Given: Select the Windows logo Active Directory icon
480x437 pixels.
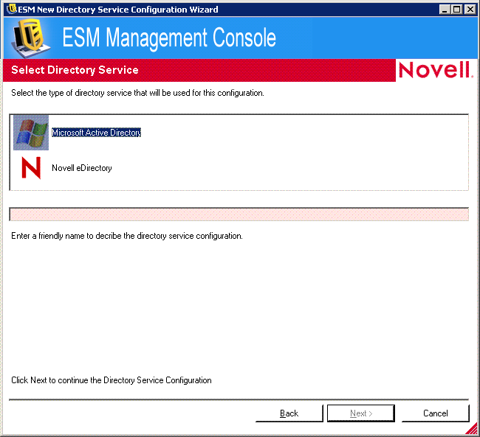Looking at the screenshot, I should point(30,133).
